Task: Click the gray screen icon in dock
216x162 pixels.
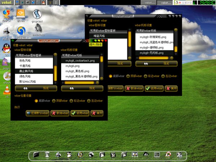Action: click(157, 155)
